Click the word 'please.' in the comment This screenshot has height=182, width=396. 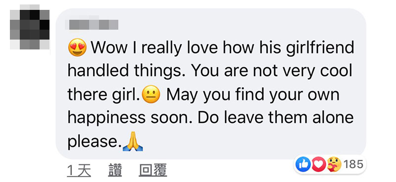[95, 142]
